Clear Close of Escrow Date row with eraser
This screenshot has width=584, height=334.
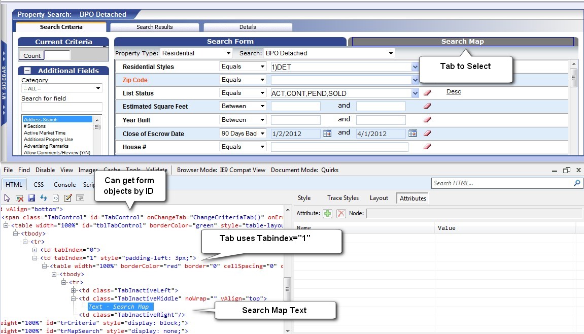pos(427,133)
